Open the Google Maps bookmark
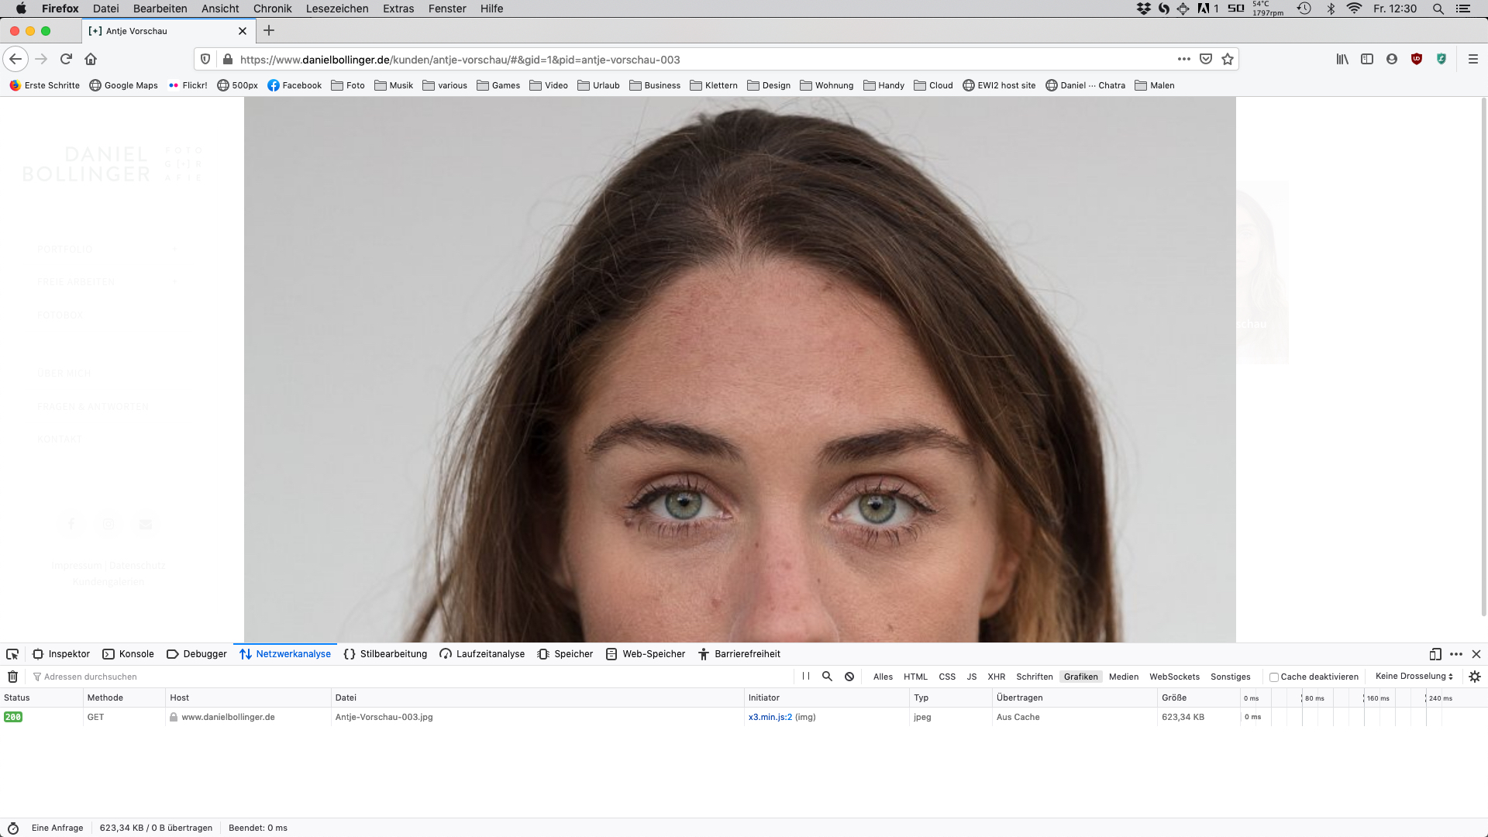This screenshot has height=837, width=1488. point(123,85)
